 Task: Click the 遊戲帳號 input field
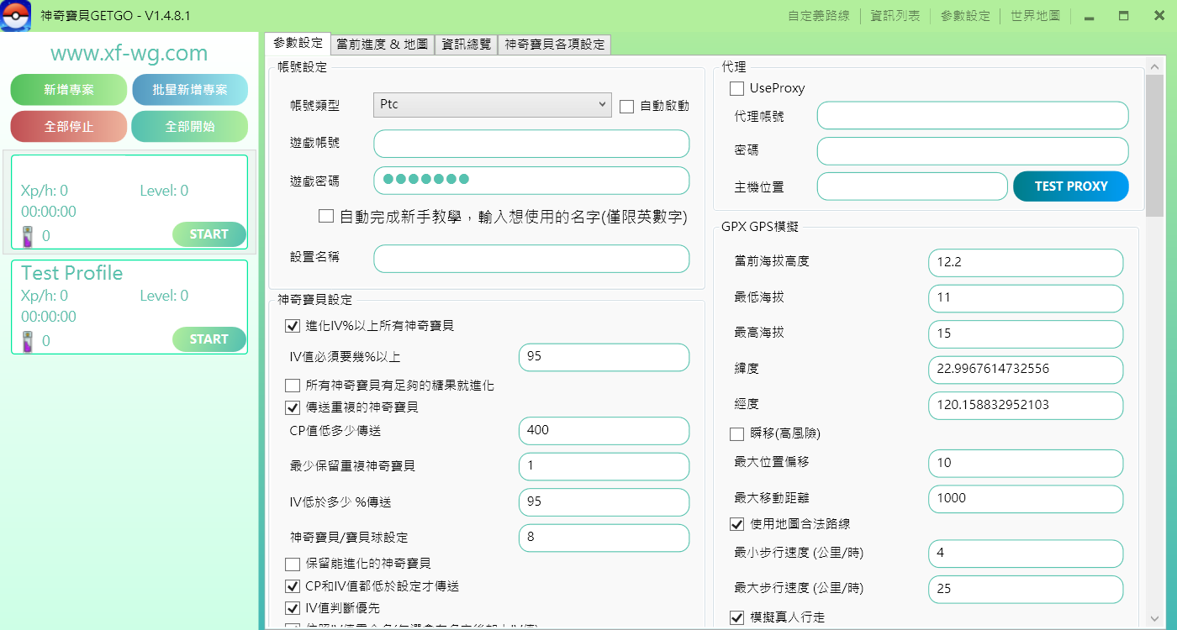pos(531,144)
